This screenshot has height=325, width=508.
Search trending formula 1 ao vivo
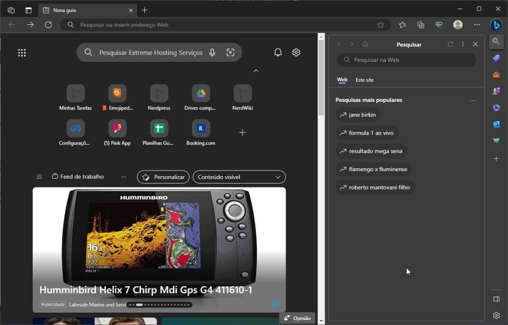click(367, 133)
